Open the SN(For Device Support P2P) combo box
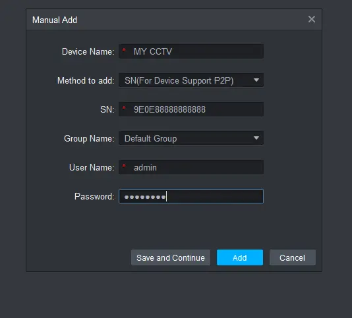The image size is (352, 318). pos(191,80)
